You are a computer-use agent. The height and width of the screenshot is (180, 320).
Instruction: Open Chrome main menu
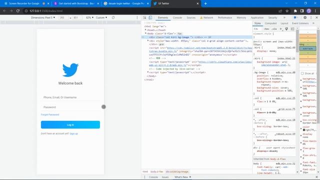(x=315, y=11)
